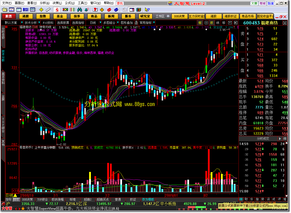Toggle the 标 marker button
Screen dimensions: 291x213
[x=200, y=23]
